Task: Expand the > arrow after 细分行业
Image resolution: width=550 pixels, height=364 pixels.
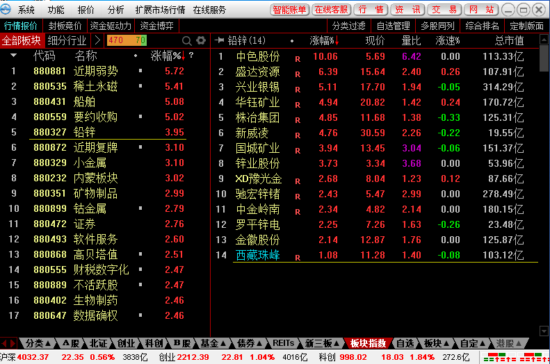Action: 97,41
